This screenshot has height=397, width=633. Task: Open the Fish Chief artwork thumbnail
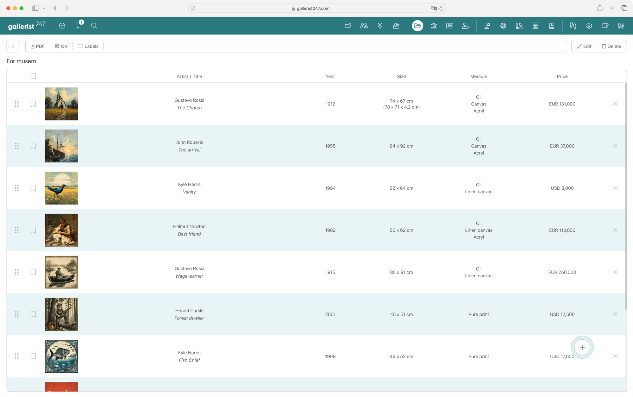pyautogui.click(x=61, y=356)
